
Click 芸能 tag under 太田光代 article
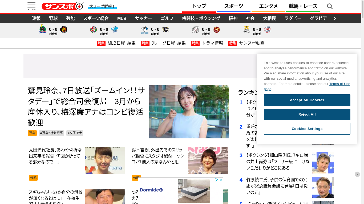(x=33, y=178)
